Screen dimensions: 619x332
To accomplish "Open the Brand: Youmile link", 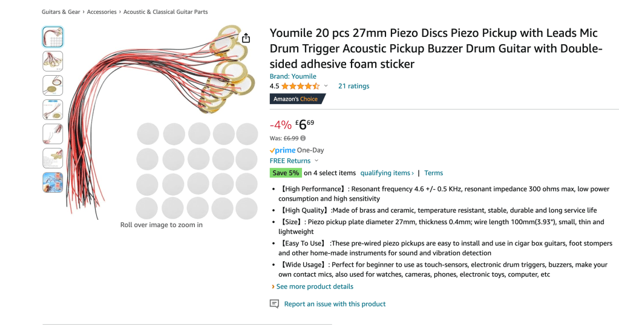I will click(x=294, y=76).
